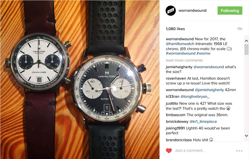Open jamiehaigherty commenter profile

(x=179, y=67)
